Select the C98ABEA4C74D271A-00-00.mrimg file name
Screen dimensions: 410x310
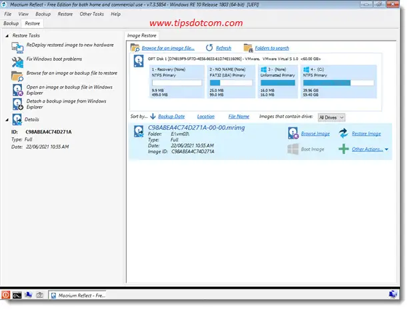tap(197, 127)
